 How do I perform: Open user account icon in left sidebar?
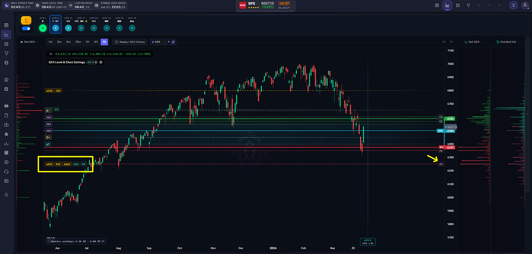(6, 80)
